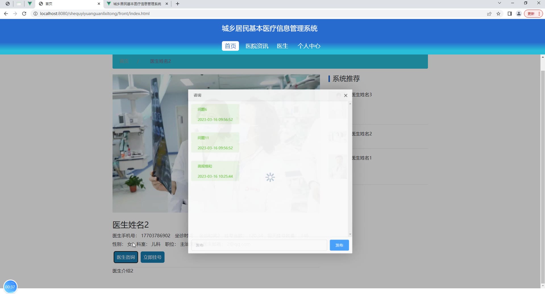
Task: Click the thumbnail beside 医生姓名1
Action: pos(338,167)
